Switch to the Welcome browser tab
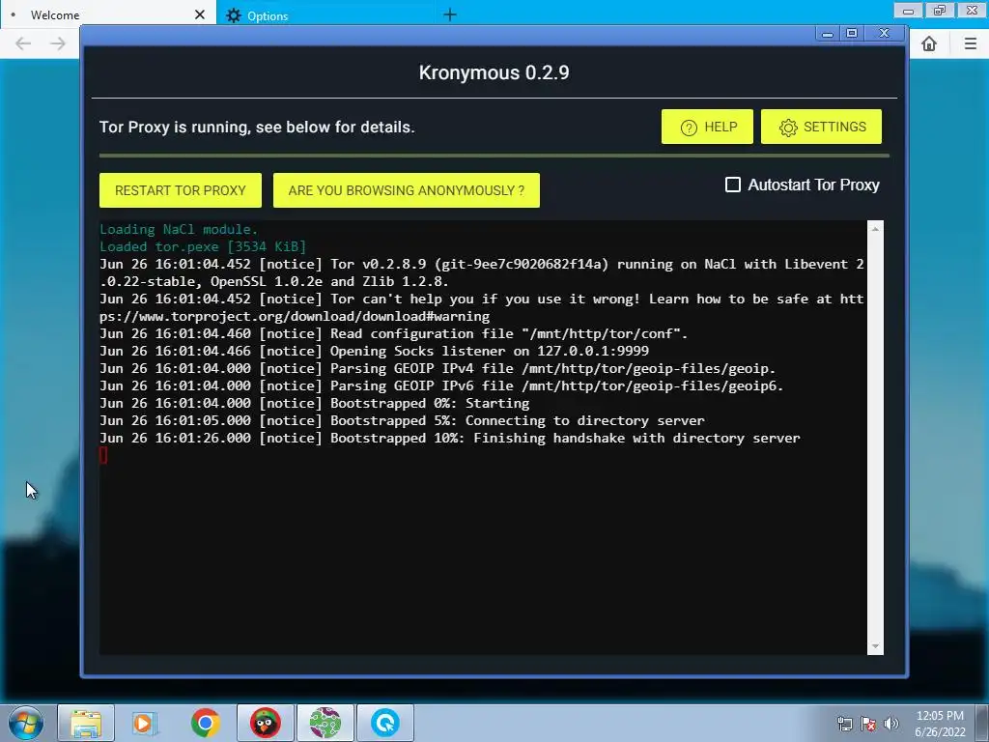989x742 pixels. (x=107, y=14)
